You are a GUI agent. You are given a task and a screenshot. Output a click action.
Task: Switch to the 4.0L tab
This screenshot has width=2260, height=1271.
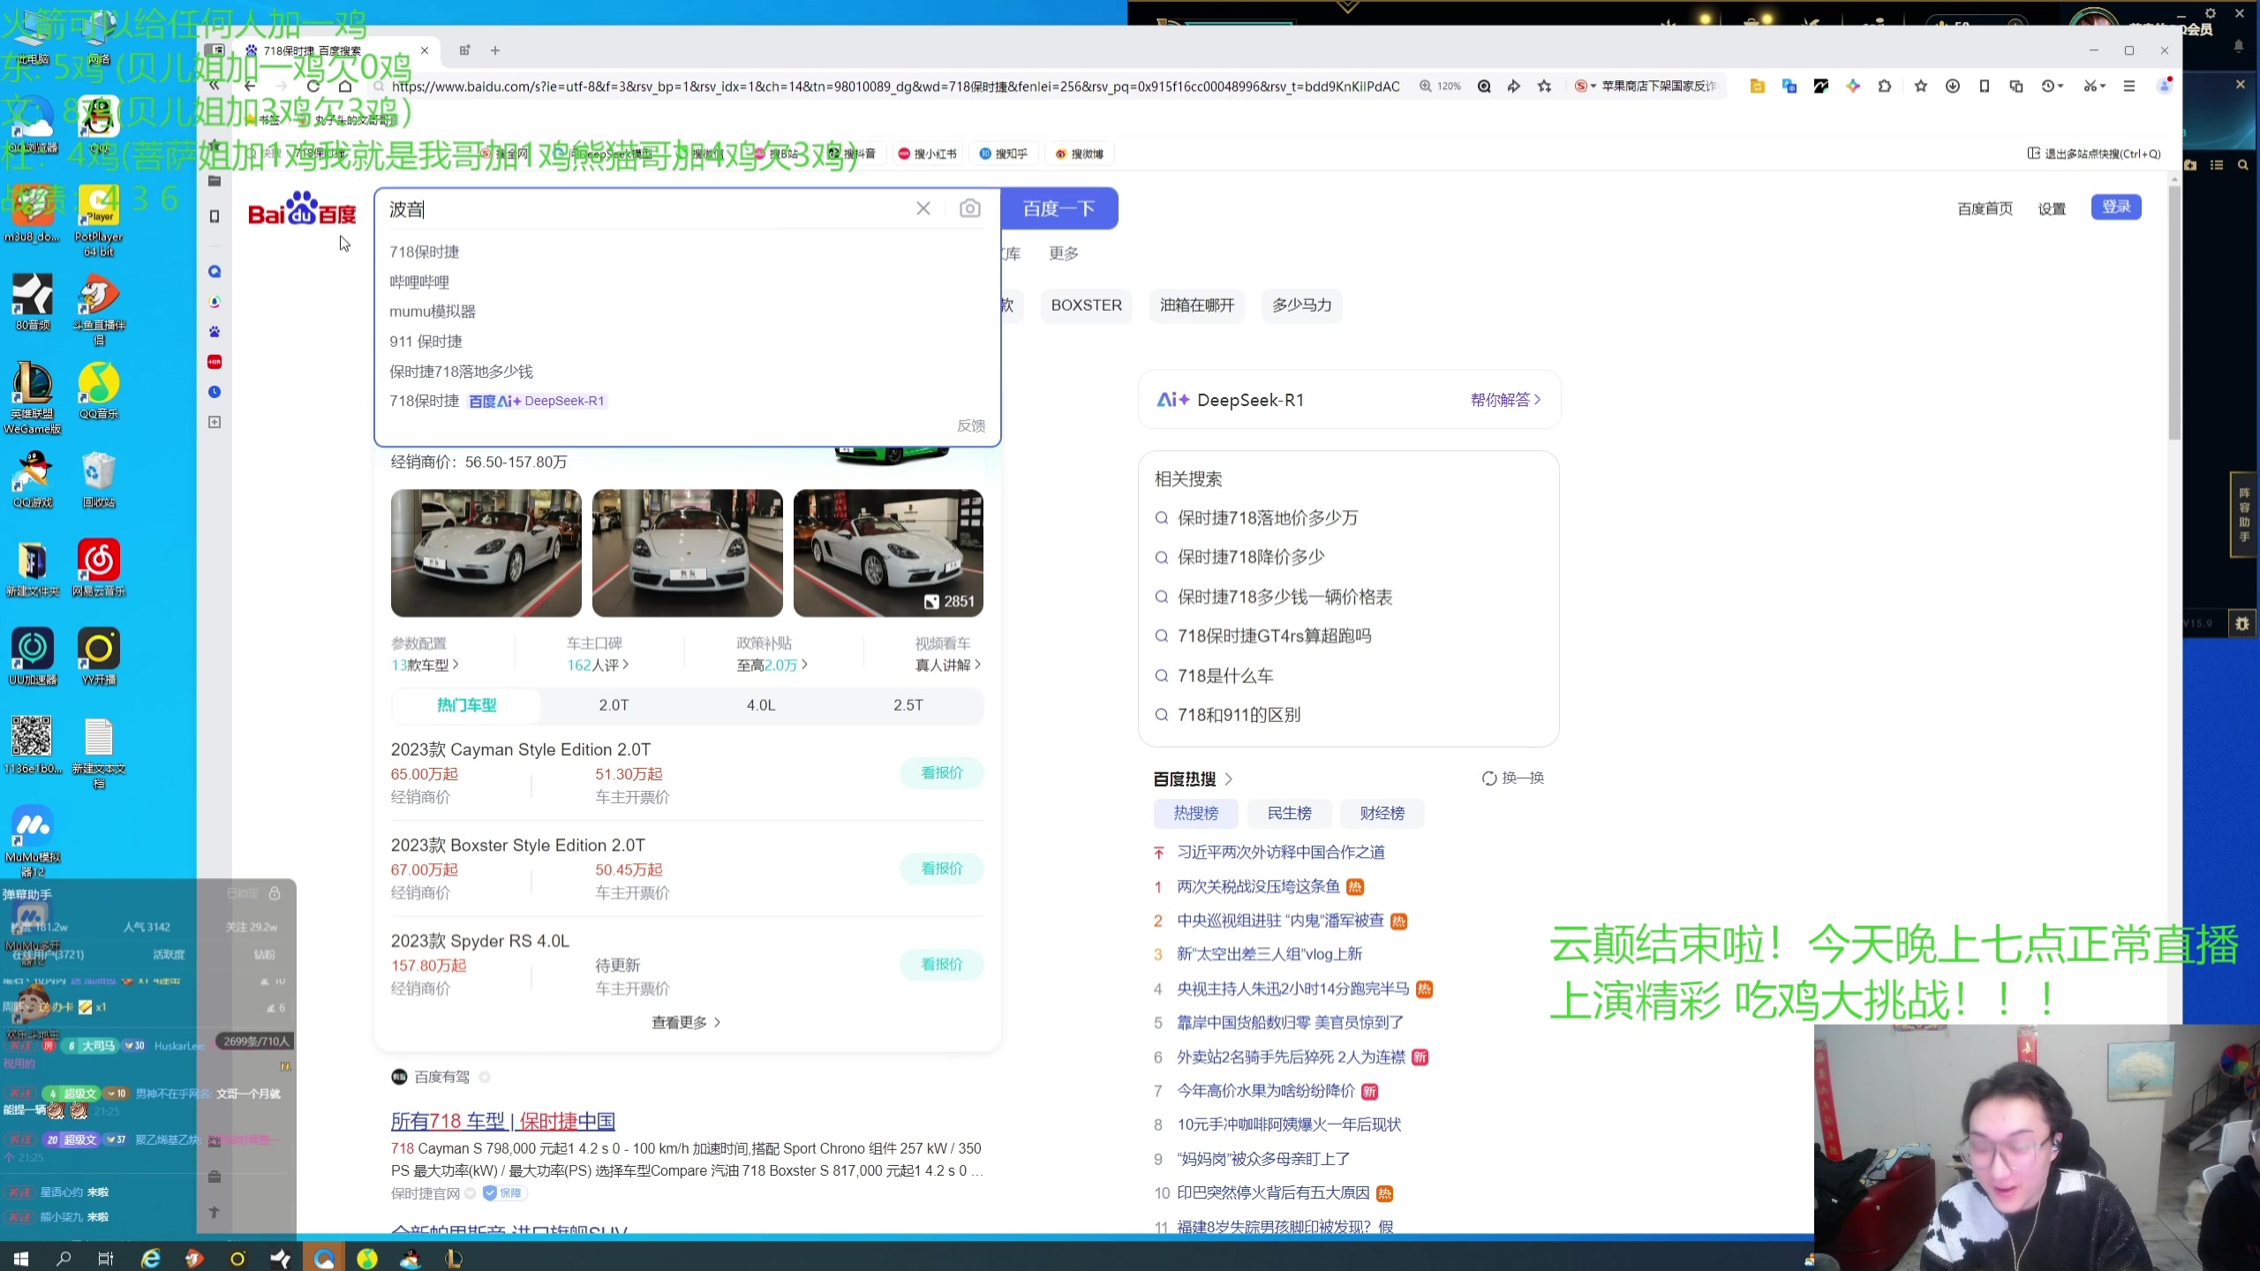(x=761, y=705)
